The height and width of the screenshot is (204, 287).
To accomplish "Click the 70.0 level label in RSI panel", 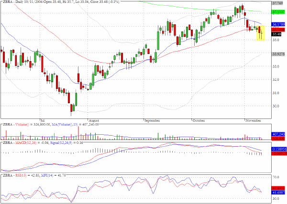I will (276, 177).
